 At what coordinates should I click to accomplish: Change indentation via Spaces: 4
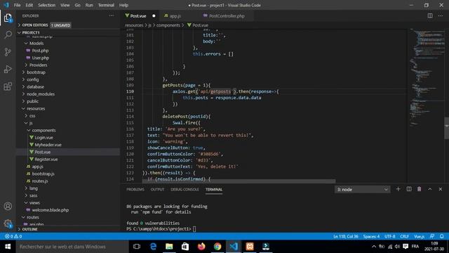coord(371,236)
